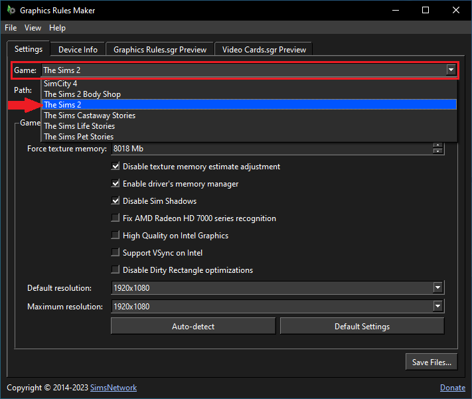Uncheck Disable Sim Shadows checkbox
The width and height of the screenshot is (472, 399).
(116, 201)
